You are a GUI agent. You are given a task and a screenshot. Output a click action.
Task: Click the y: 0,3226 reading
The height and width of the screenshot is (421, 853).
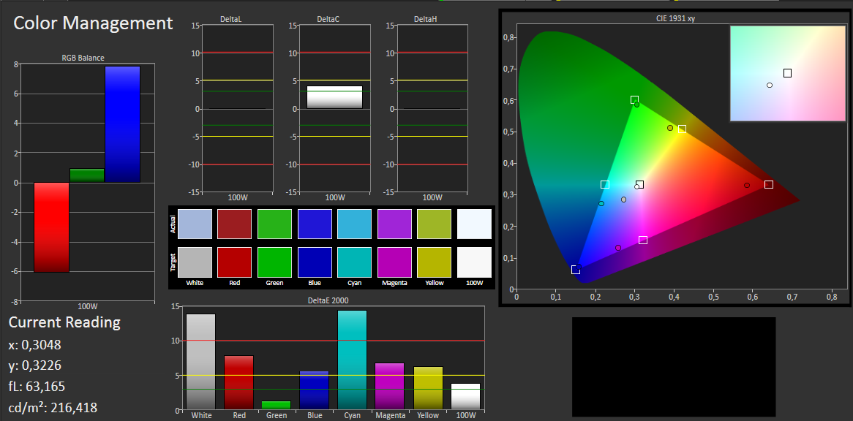click(35, 365)
